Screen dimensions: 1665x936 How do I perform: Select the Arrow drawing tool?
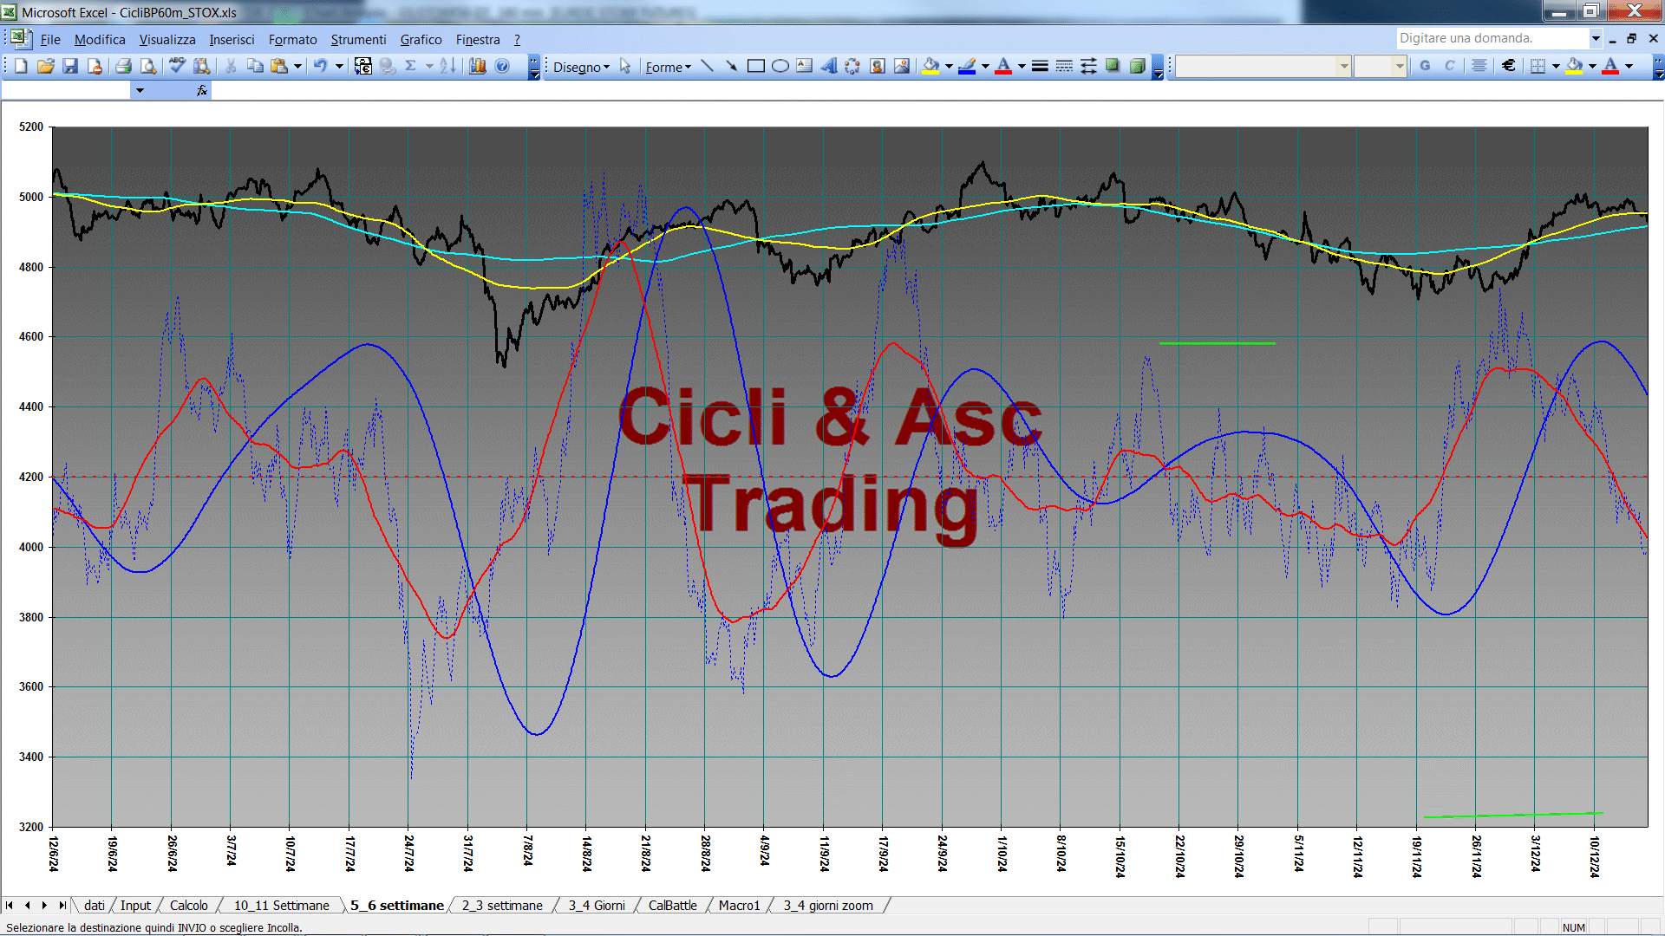pyautogui.click(x=731, y=66)
